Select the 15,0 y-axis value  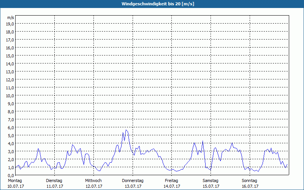click(x=10, y=56)
